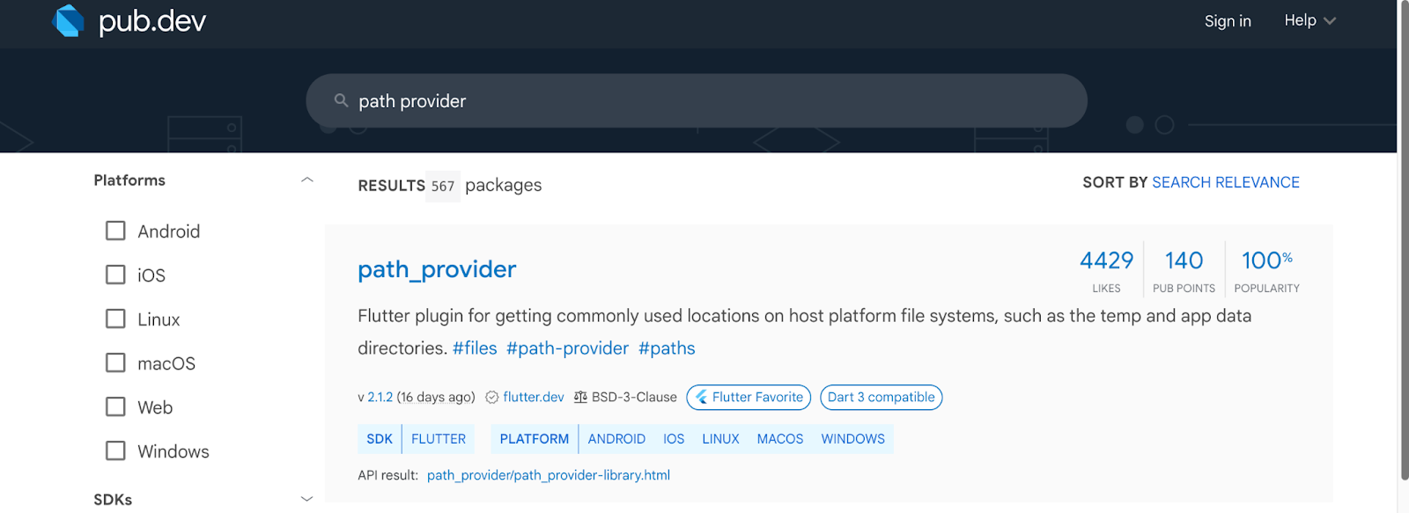Click the Dart 3 compatible badge
The image size is (1409, 513).
882,398
